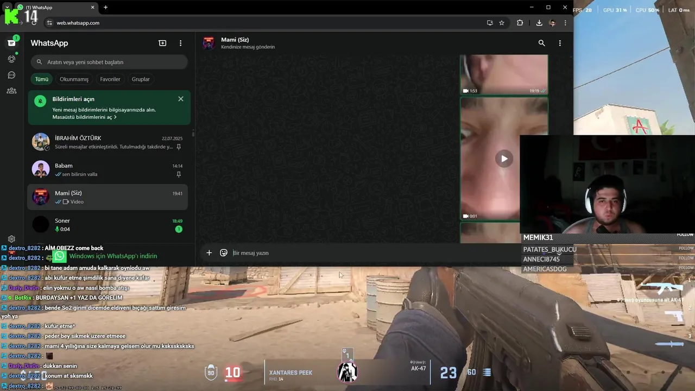This screenshot has height=391, width=695.
Task: Open the Chats icon in WhatsApp sidebar
Action: pos(11,43)
